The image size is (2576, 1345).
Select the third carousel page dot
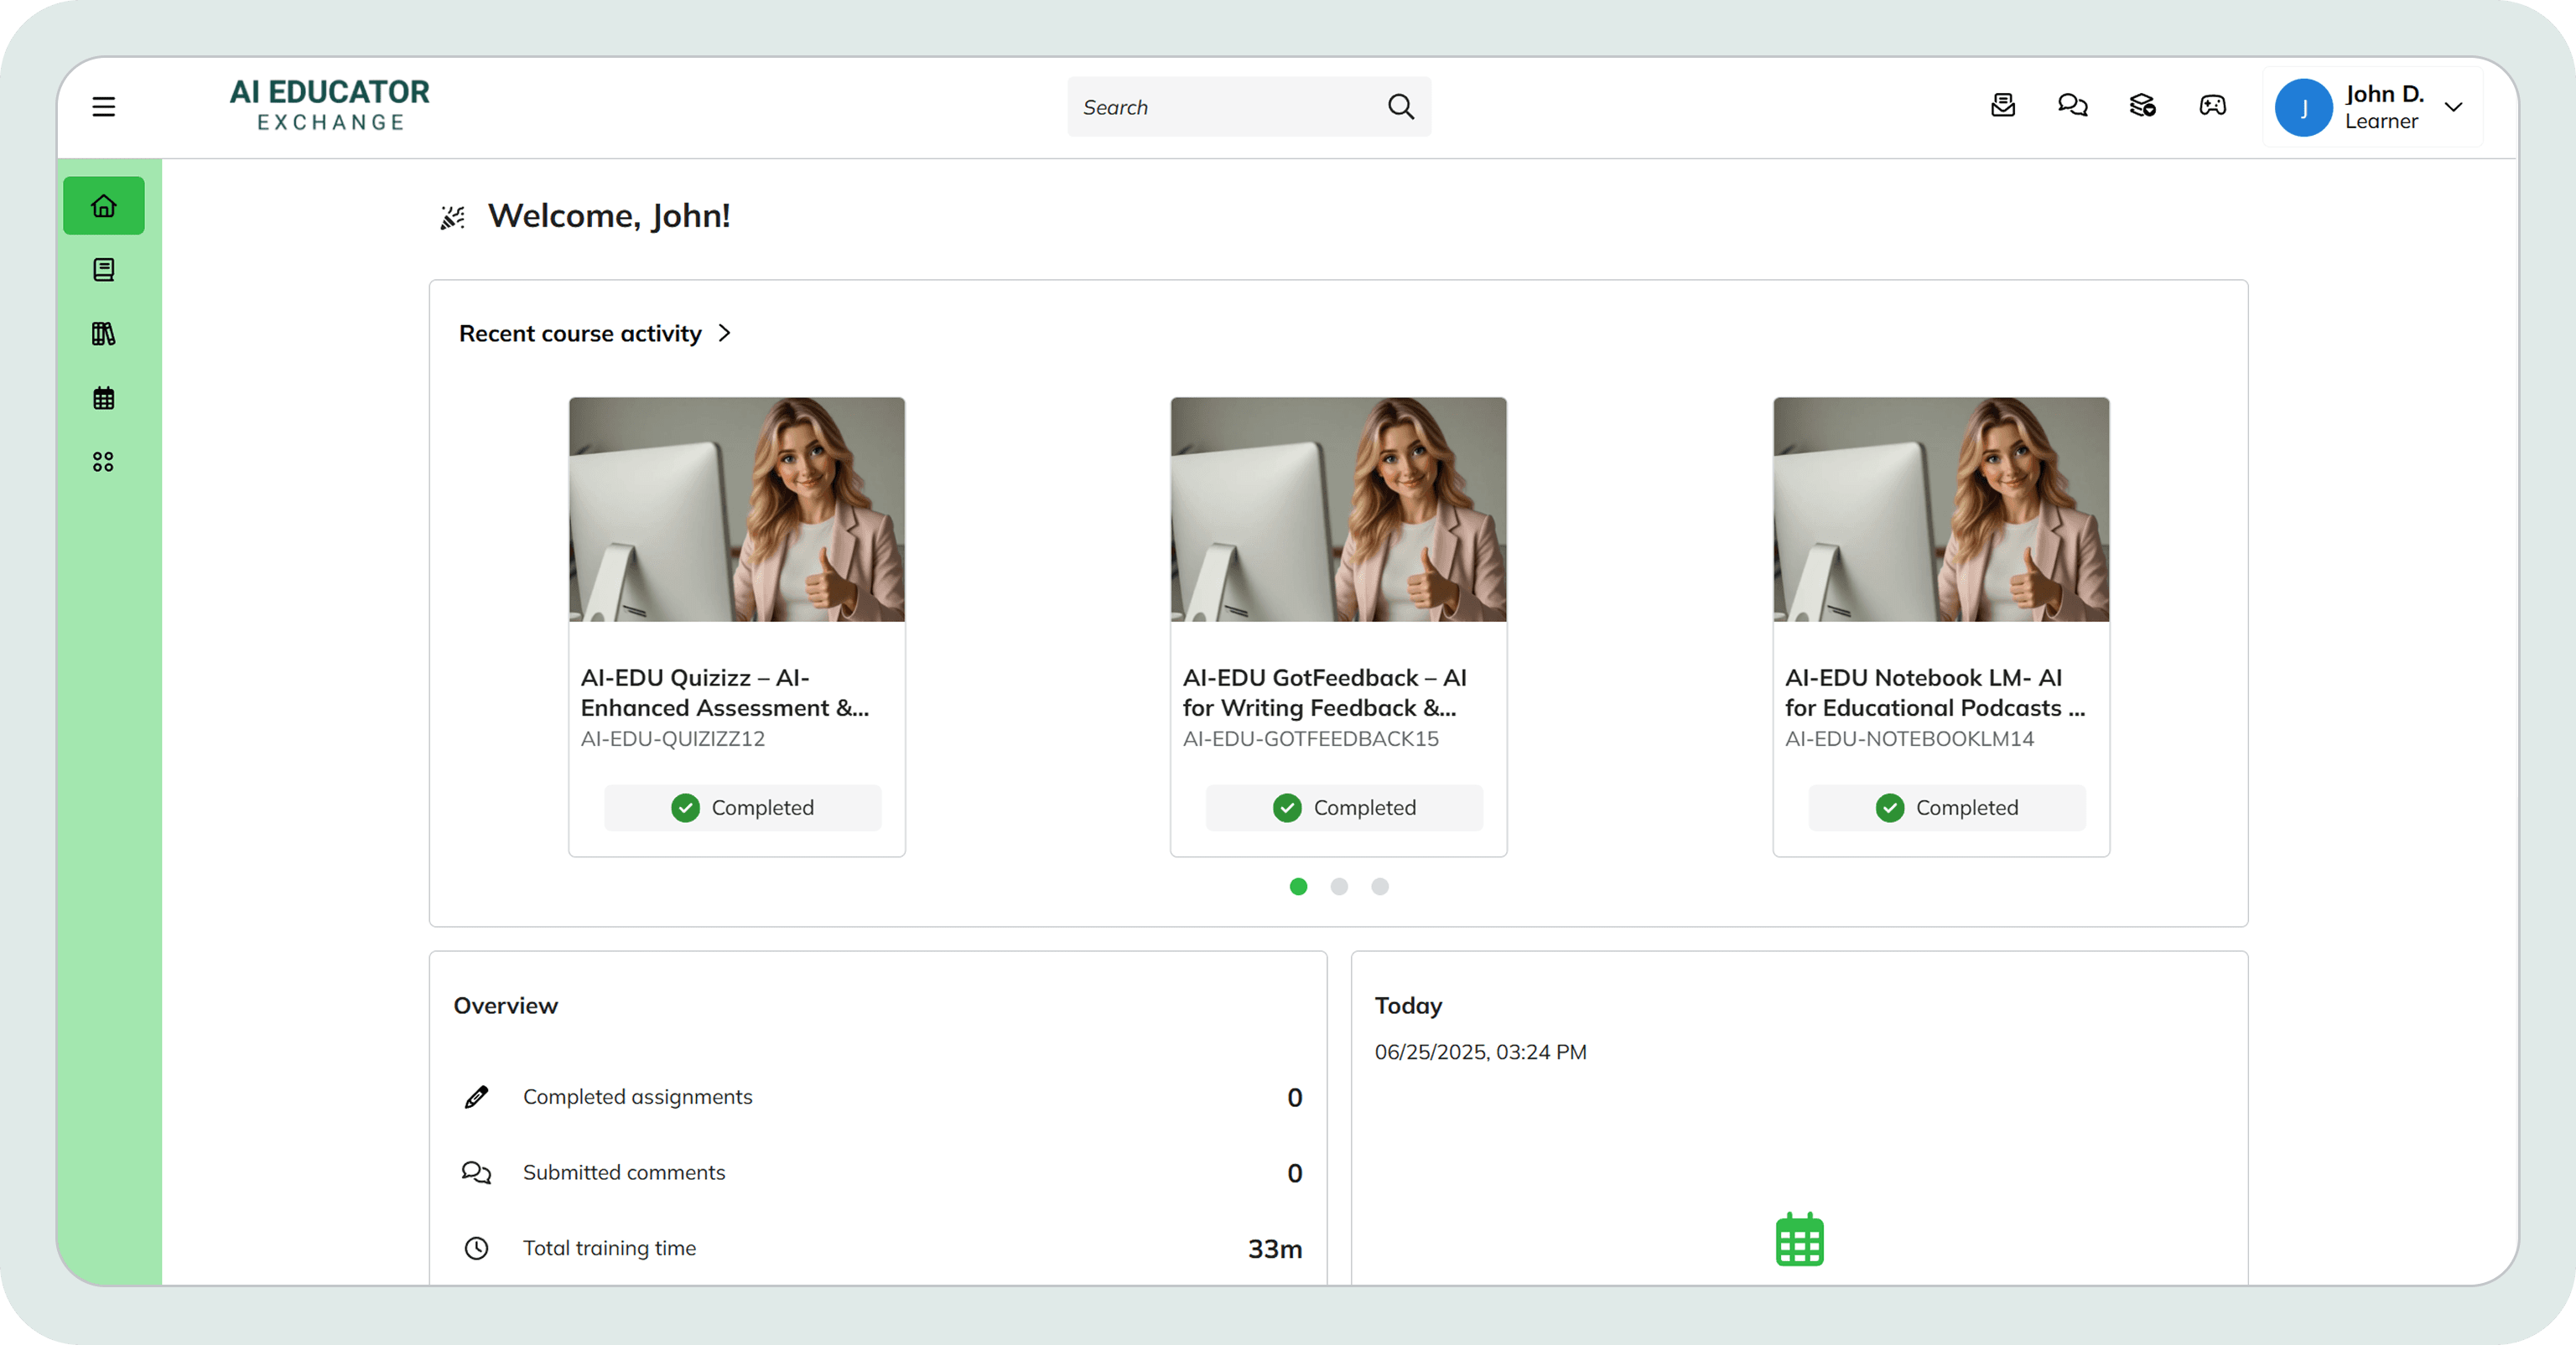click(1380, 887)
